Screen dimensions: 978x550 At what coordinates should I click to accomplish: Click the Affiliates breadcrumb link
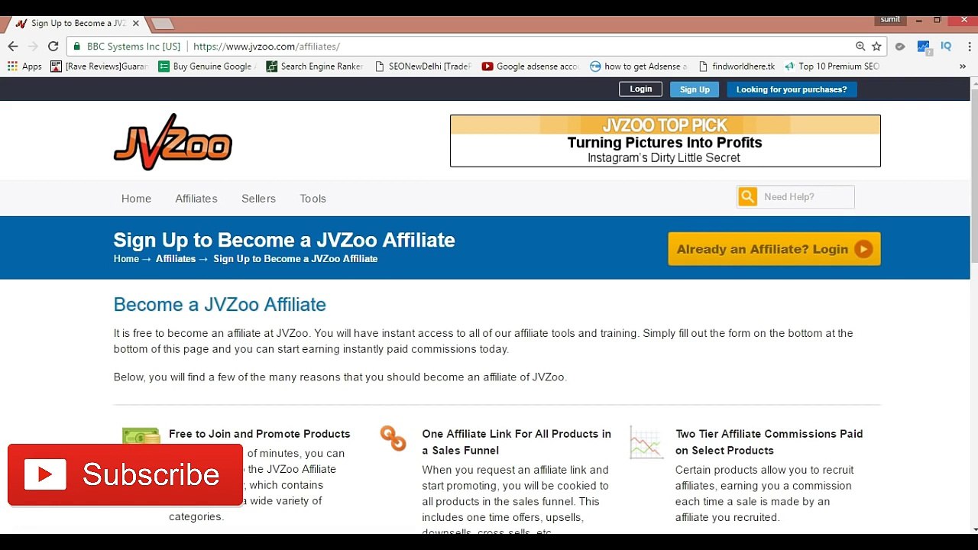tap(176, 259)
